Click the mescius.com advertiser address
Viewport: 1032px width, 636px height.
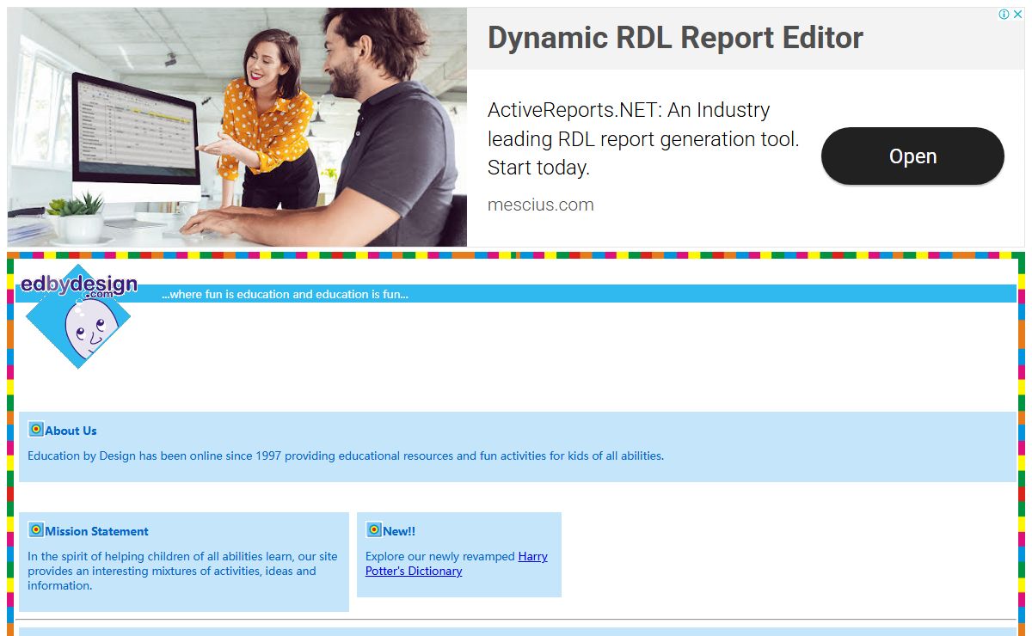(x=541, y=205)
